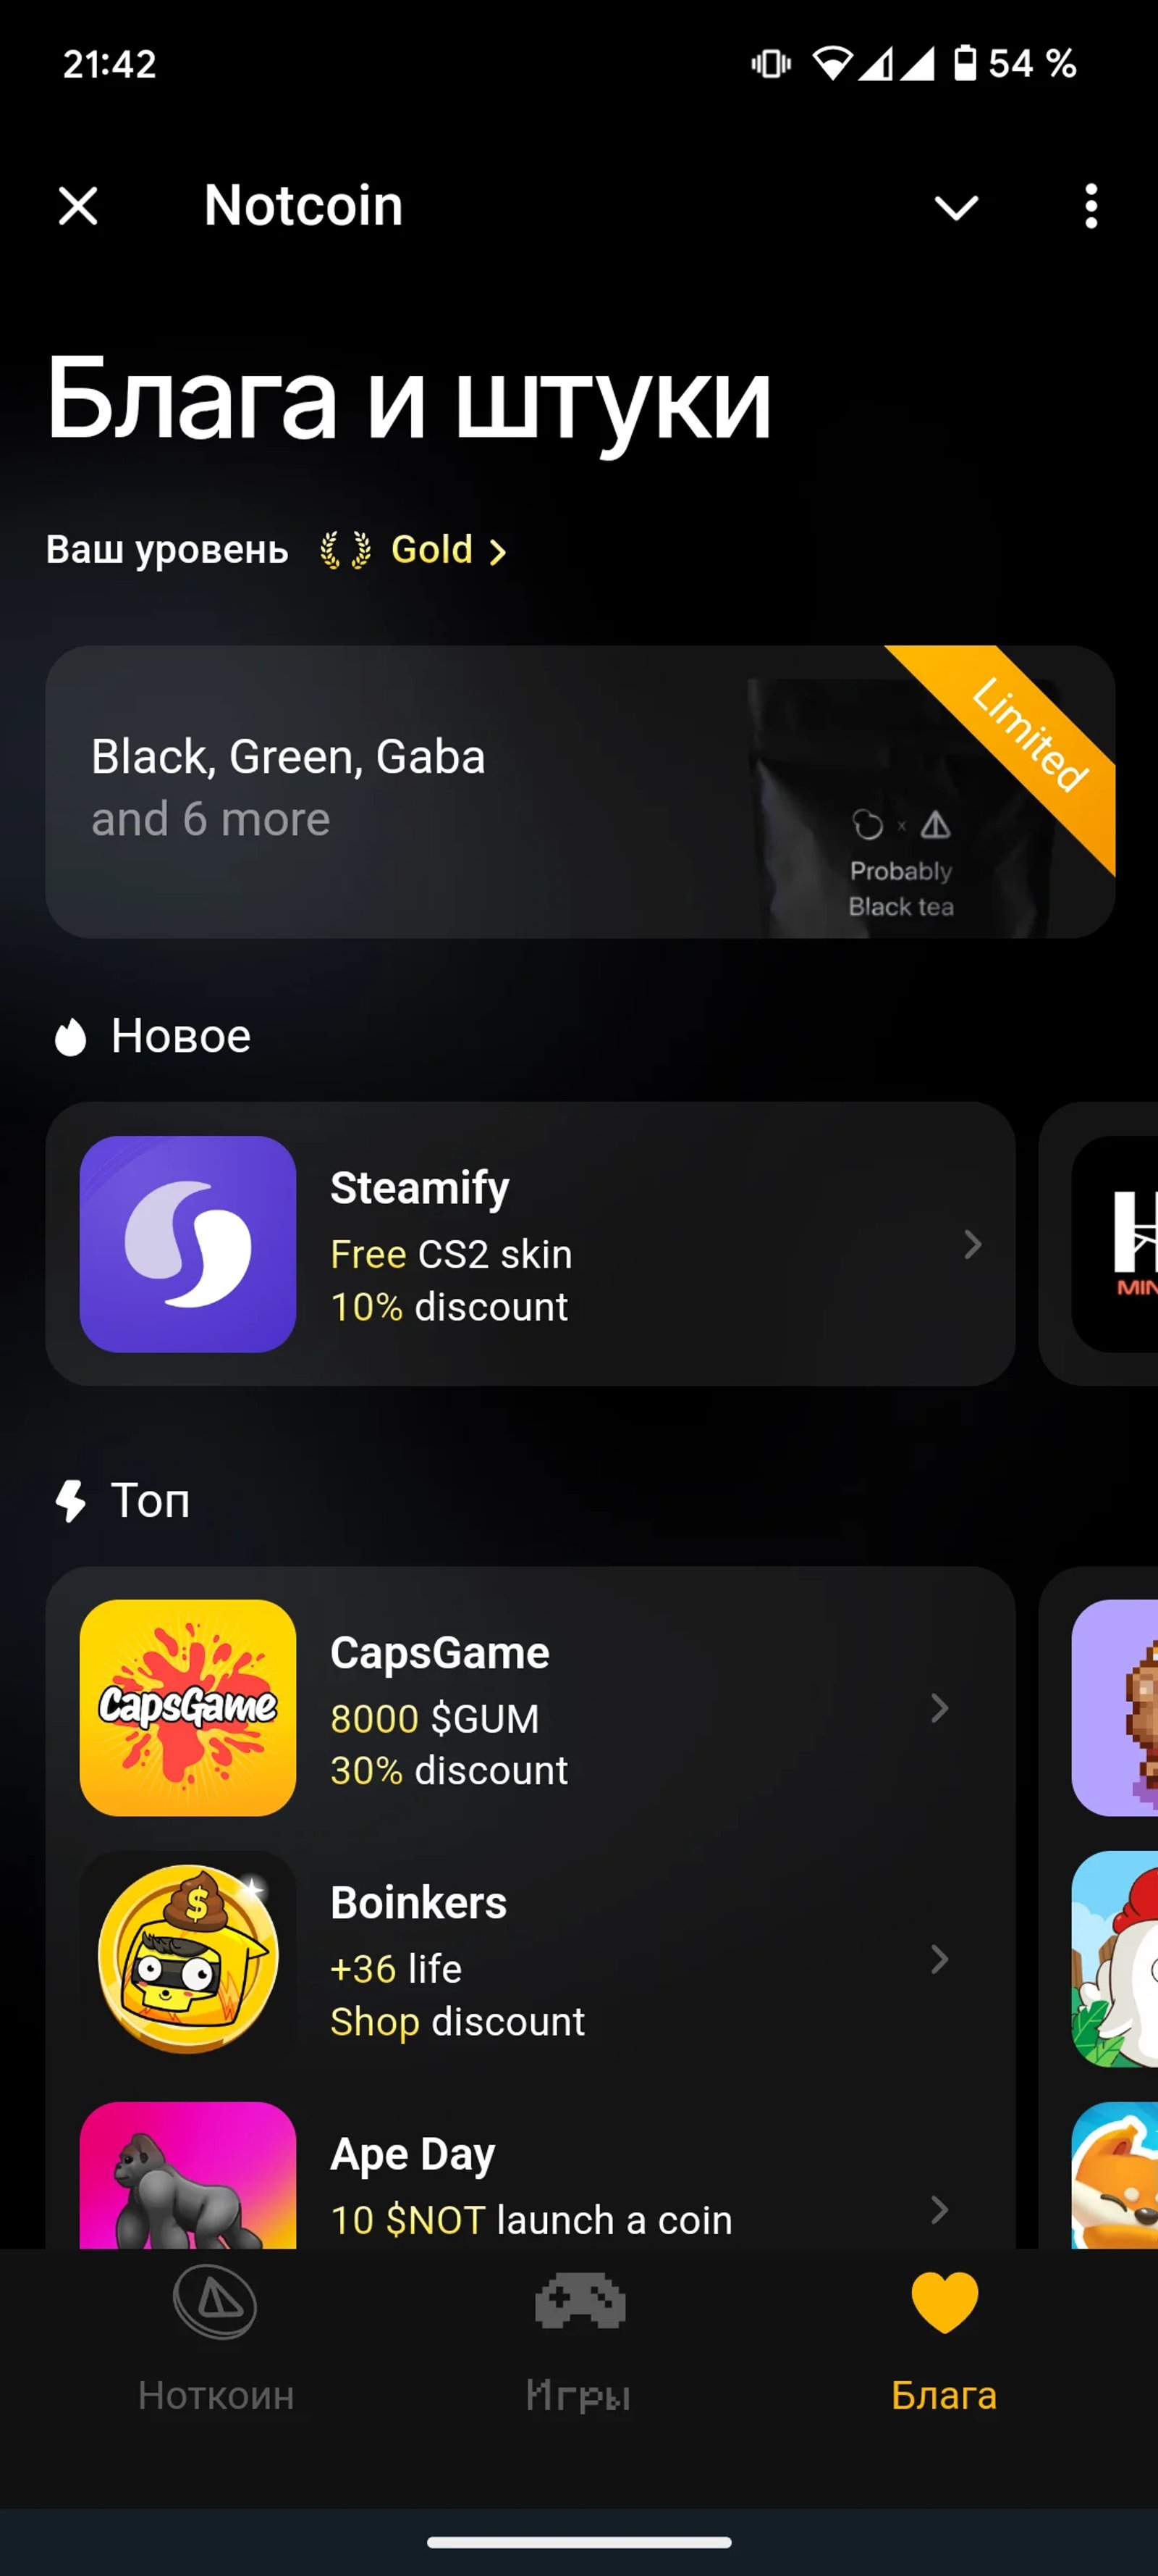Close the Notcoin mini app
This screenshot has height=2576, width=1158.
tap(78, 206)
